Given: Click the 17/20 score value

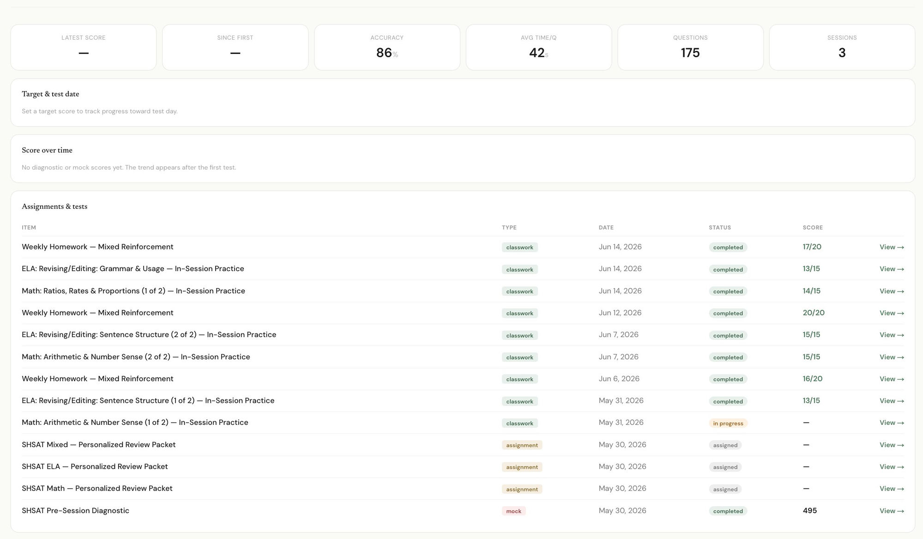Looking at the screenshot, I should coord(812,247).
